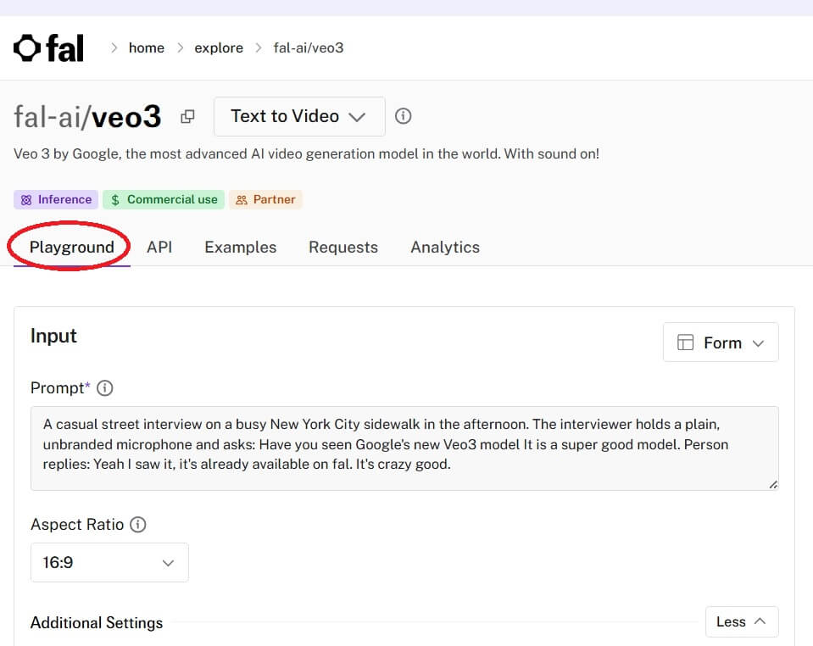Click the Commercial use tag badge
This screenshot has height=646, width=813.
click(164, 200)
